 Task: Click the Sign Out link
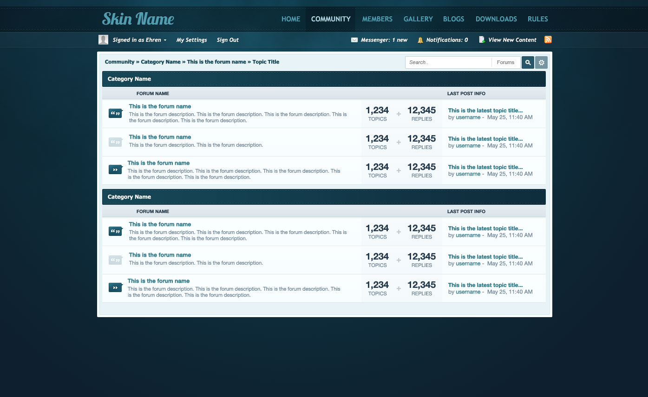pyautogui.click(x=228, y=40)
